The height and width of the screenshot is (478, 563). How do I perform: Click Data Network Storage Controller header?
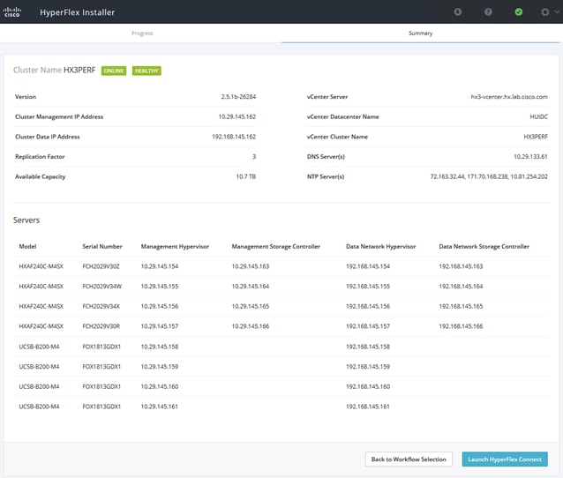[484, 246]
